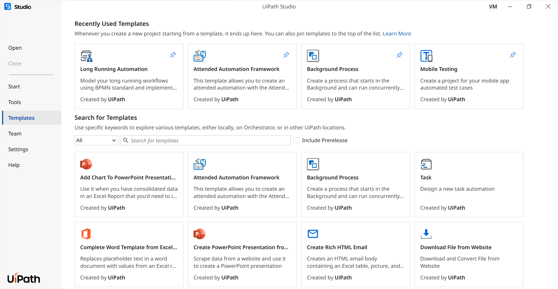Screen dimensions: 558x289
Task: Click the Task template icon
Action: tap(426, 164)
